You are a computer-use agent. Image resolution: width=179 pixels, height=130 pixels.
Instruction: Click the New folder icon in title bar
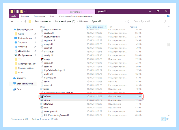(x=21, y=12)
